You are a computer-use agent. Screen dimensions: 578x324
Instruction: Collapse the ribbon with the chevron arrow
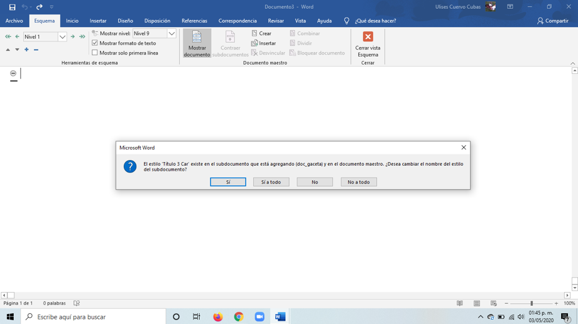click(x=573, y=63)
